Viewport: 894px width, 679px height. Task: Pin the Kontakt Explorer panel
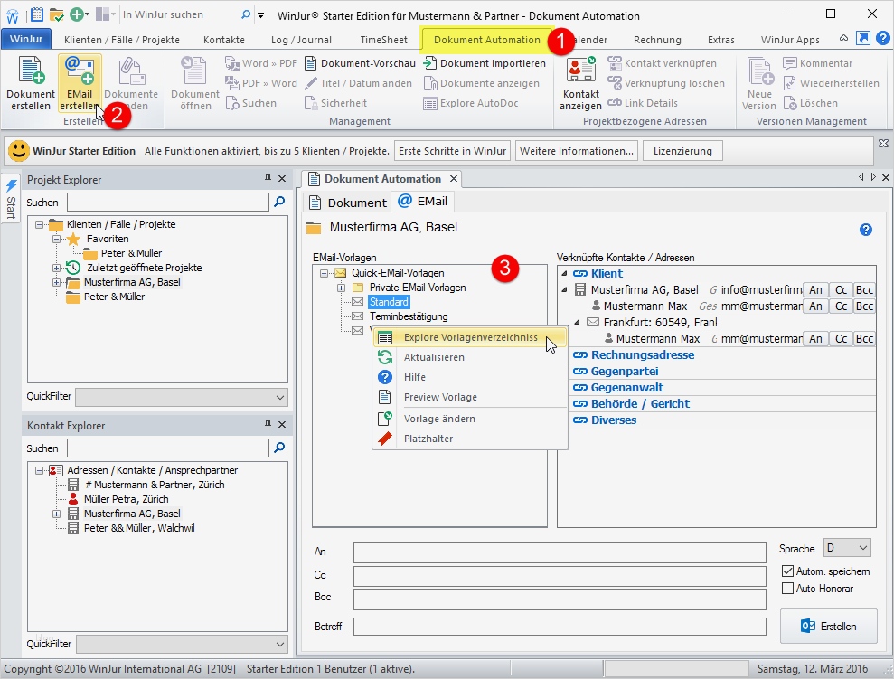[x=268, y=425]
